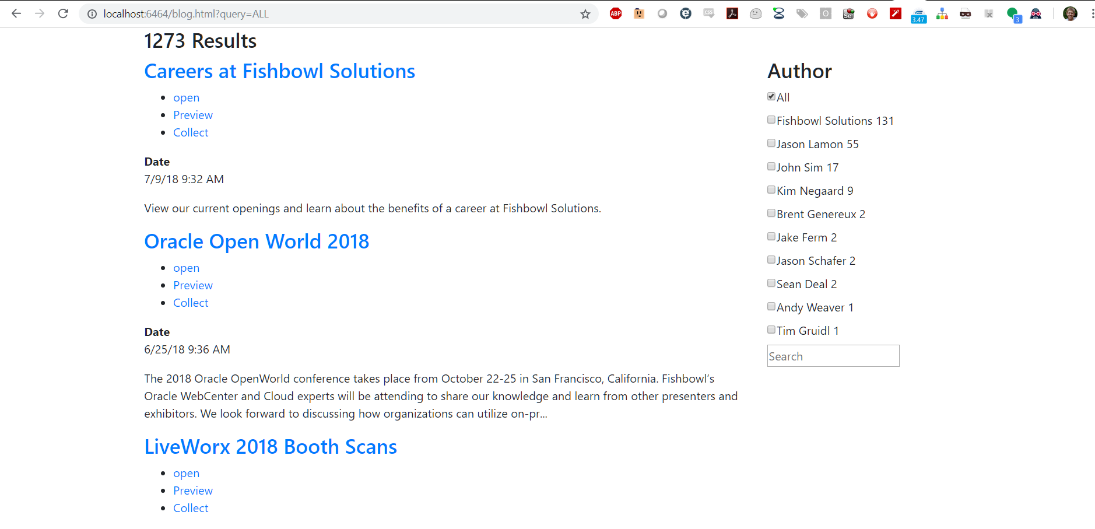Viewport: 1095px width, 529px height.
Task: Click Collect under Oracle Open World 2018
Action: 191,303
